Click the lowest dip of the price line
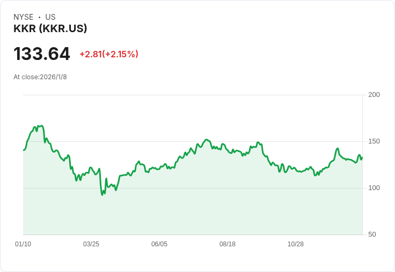Image resolution: width=395 pixels, height=272 pixels. coord(103,195)
